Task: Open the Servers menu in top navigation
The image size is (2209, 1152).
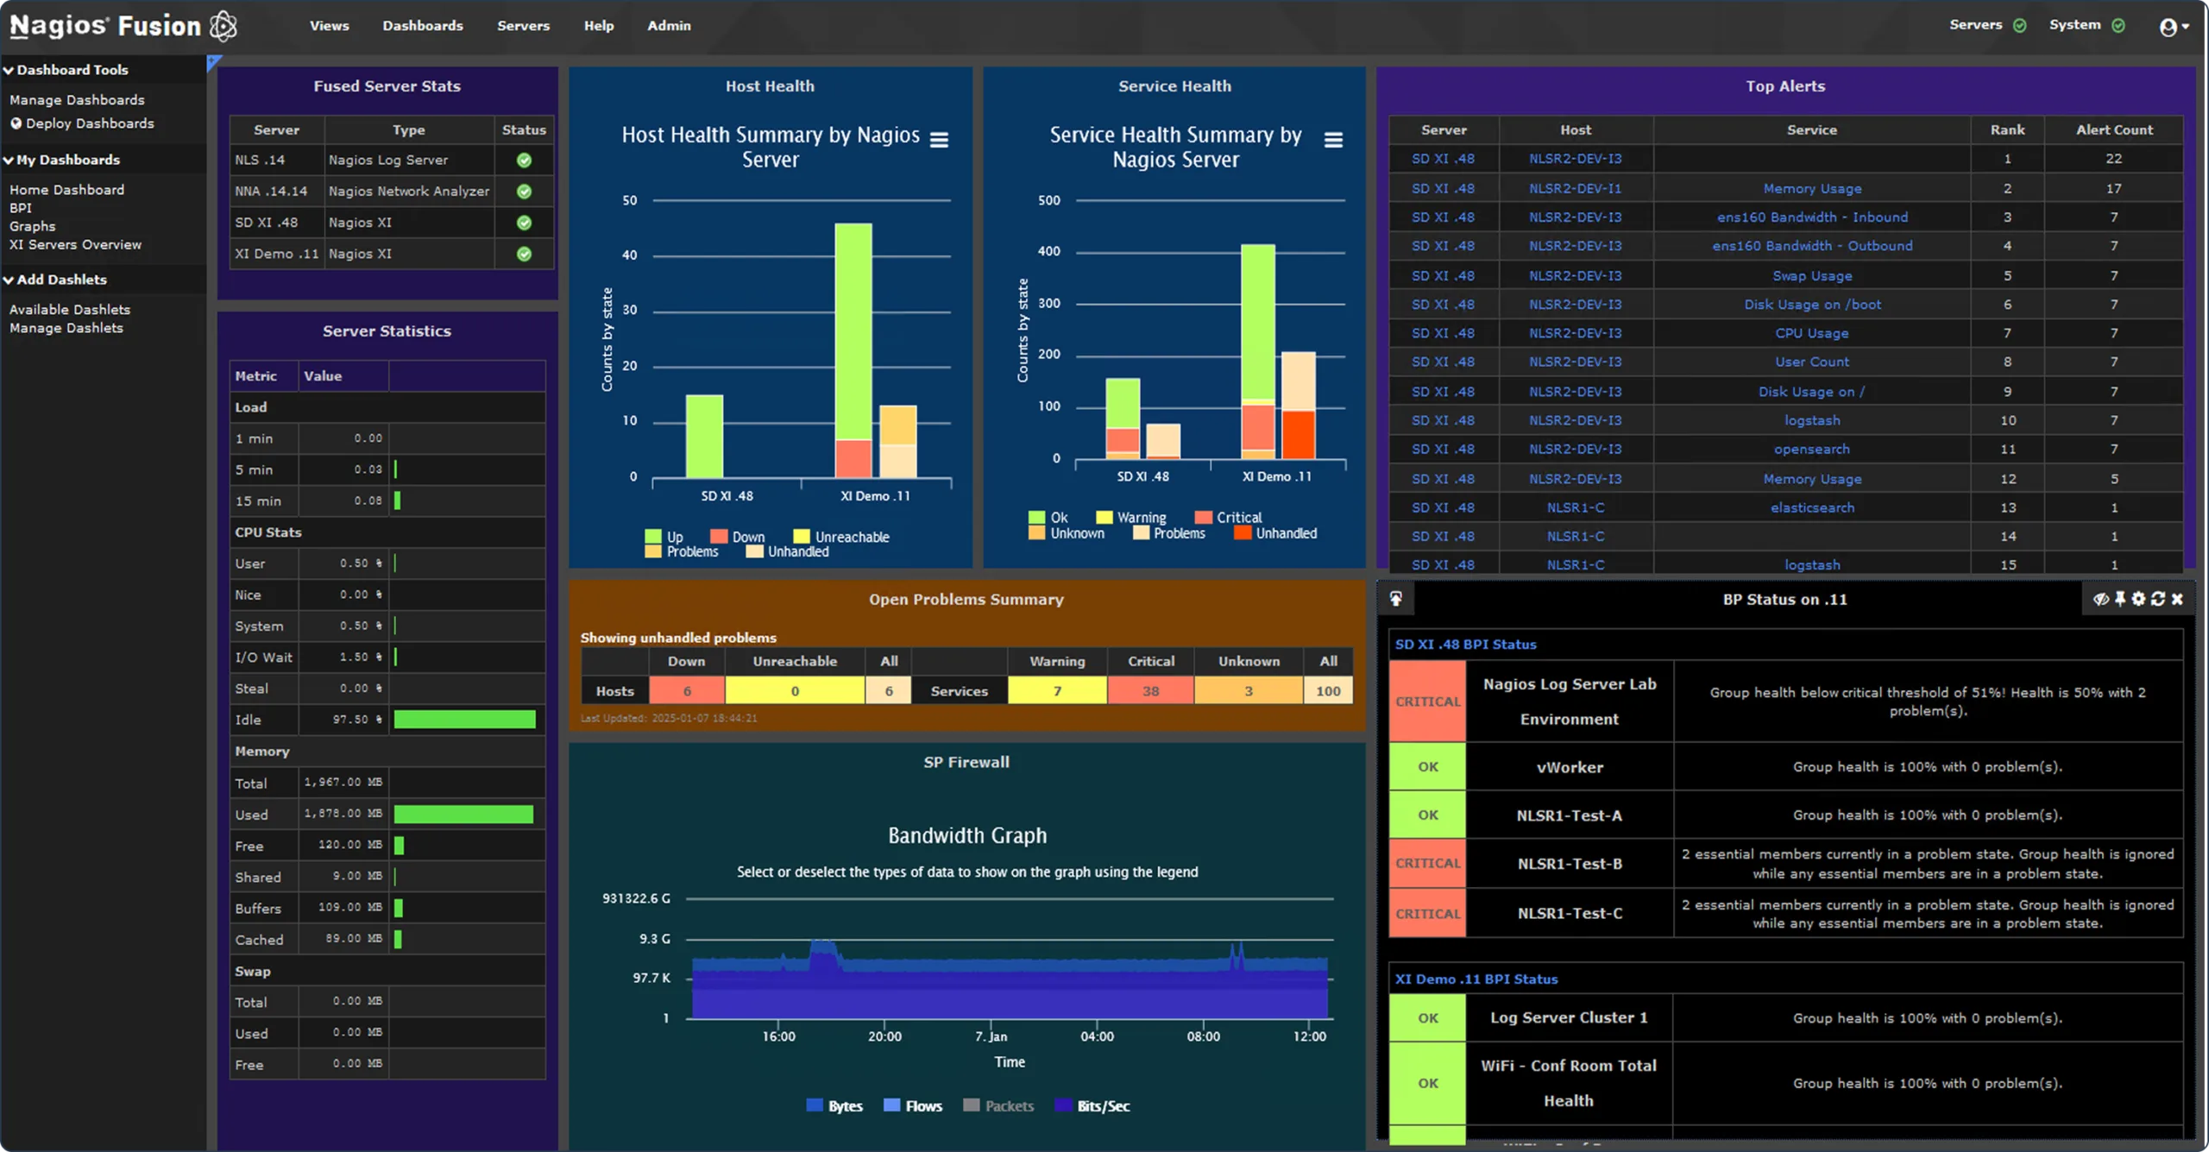Action: (x=523, y=26)
